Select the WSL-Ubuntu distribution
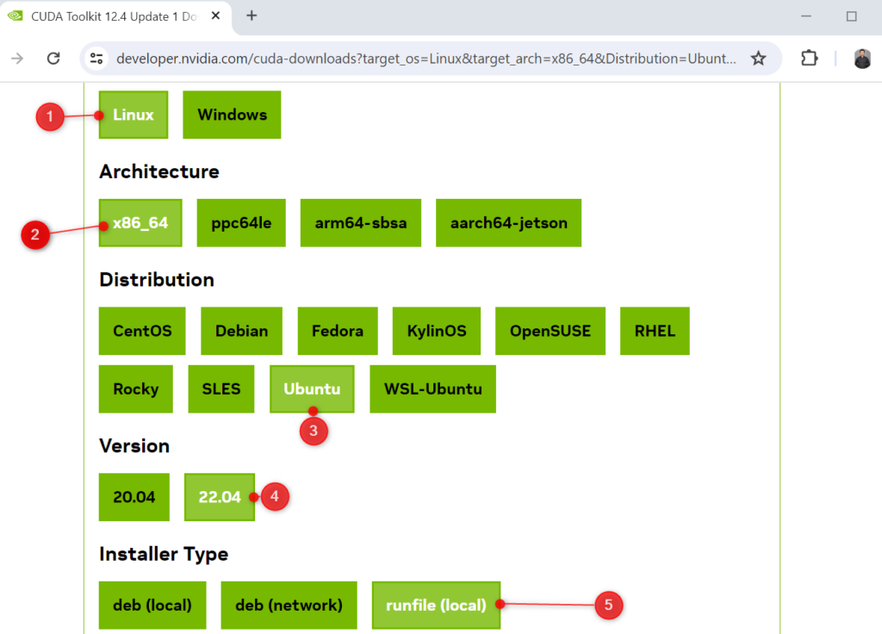882x634 pixels. click(x=432, y=388)
